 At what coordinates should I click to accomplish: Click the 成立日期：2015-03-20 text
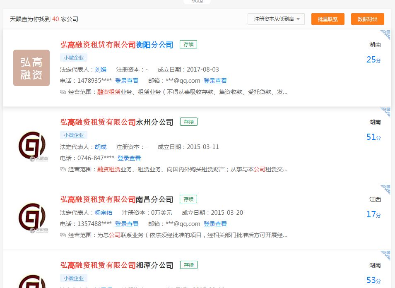(x=212, y=213)
